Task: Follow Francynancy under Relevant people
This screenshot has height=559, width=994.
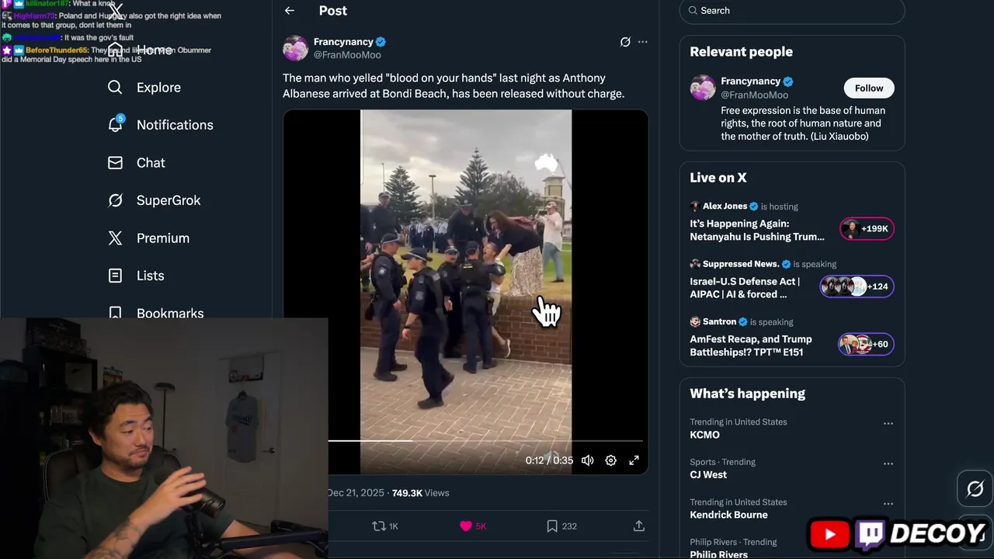Action: (x=869, y=89)
